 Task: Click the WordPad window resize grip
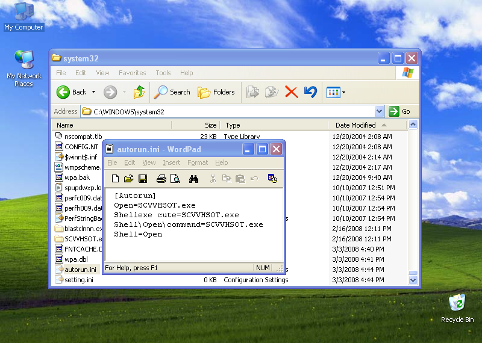tap(280, 269)
